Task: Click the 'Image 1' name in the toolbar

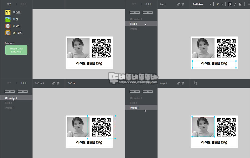Action: click(x=163, y=83)
